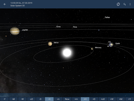Open search with the magnifier icon
Image resolution: width=134 pixels, height=101 pixels.
click(x=125, y=4)
